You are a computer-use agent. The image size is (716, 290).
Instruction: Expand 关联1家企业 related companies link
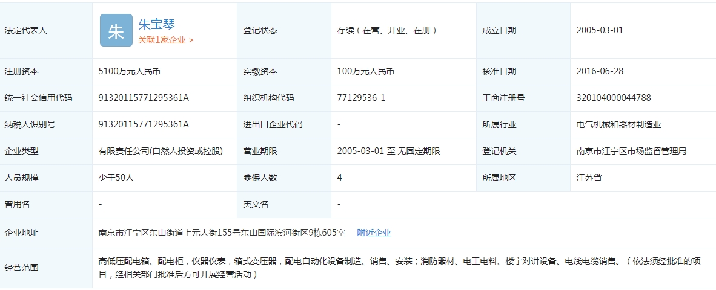[x=165, y=40]
